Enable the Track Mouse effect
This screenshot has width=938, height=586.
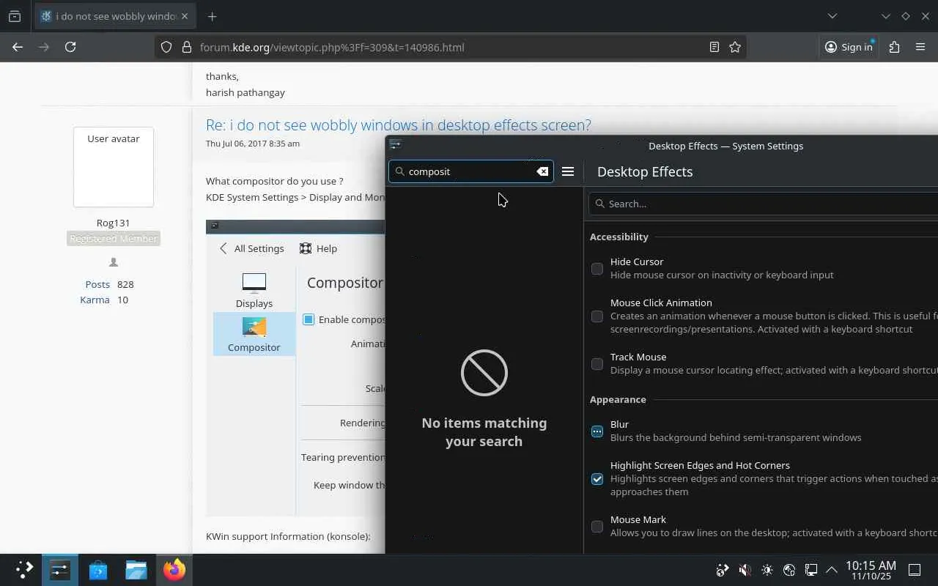pos(597,364)
